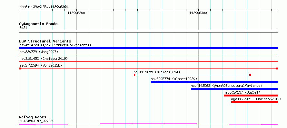The height and width of the screenshot is (128, 287).
Task: Click the right arrowhead of the ruler
Action: 277,10
